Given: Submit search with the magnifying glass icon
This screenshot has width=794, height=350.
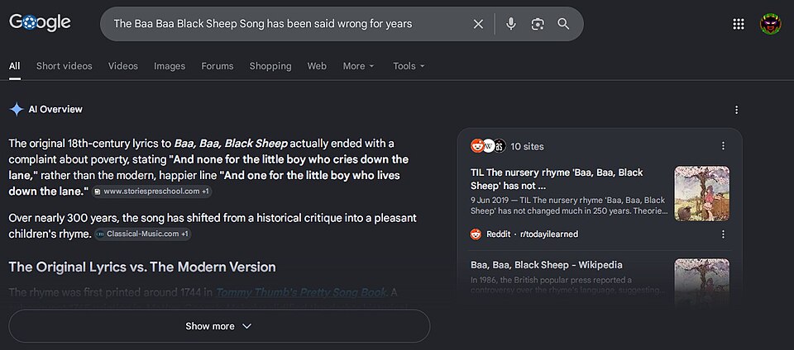Looking at the screenshot, I should [563, 24].
